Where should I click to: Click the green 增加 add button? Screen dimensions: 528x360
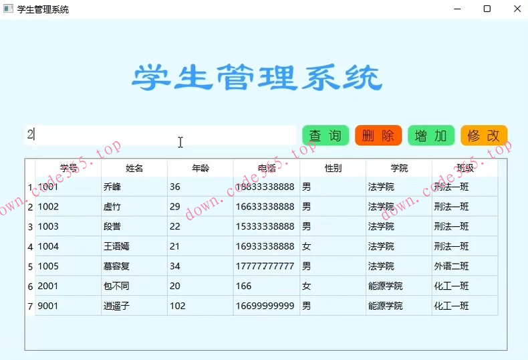click(431, 136)
